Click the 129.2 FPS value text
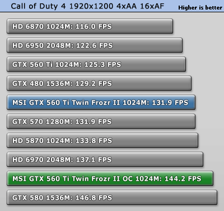The image size is (224, 211). [x=94, y=83]
